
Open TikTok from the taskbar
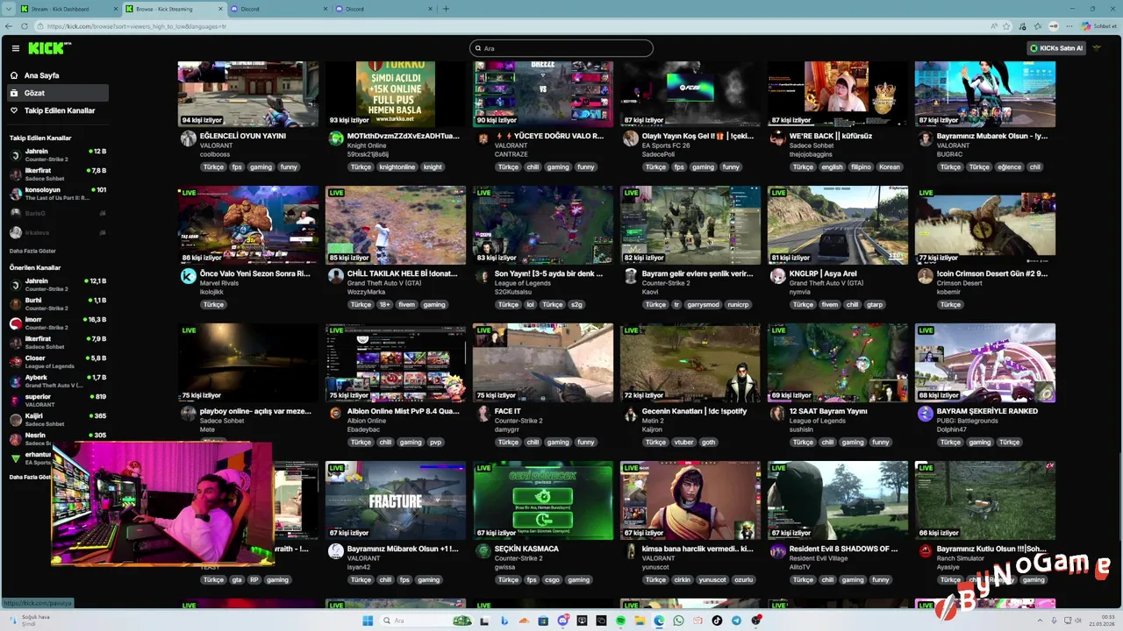717,620
